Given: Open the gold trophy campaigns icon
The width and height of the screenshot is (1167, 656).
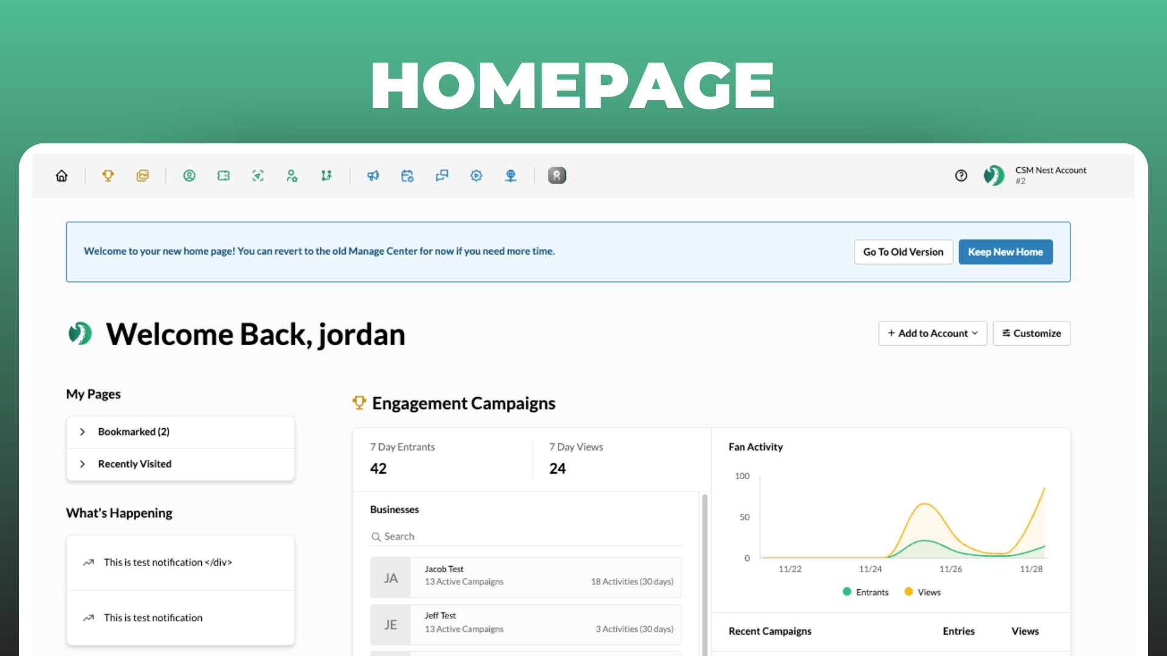Looking at the screenshot, I should tap(108, 176).
